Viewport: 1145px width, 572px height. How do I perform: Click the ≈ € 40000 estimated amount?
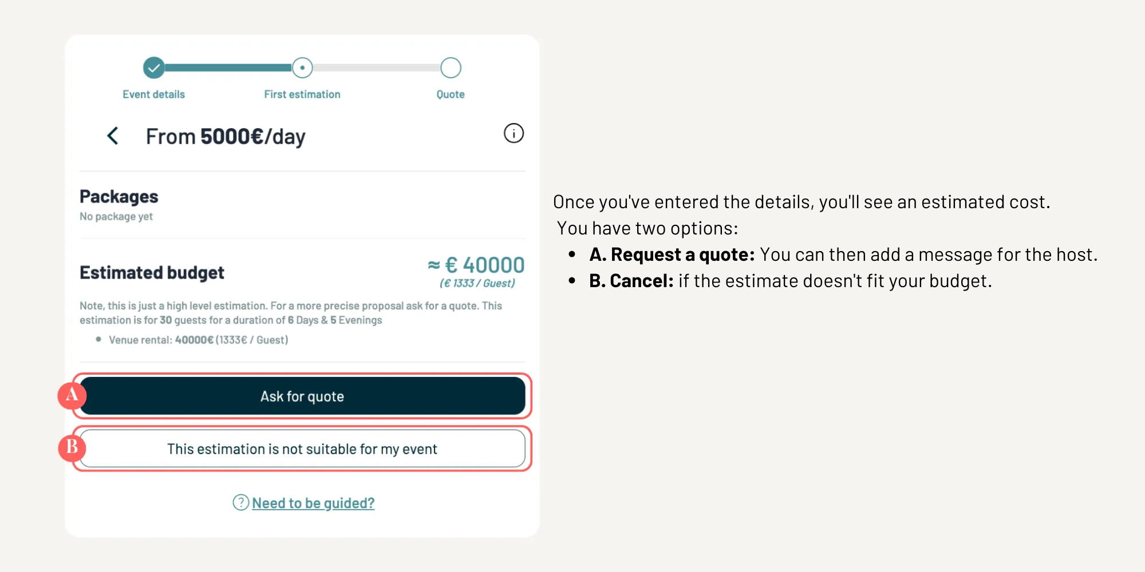tap(476, 265)
